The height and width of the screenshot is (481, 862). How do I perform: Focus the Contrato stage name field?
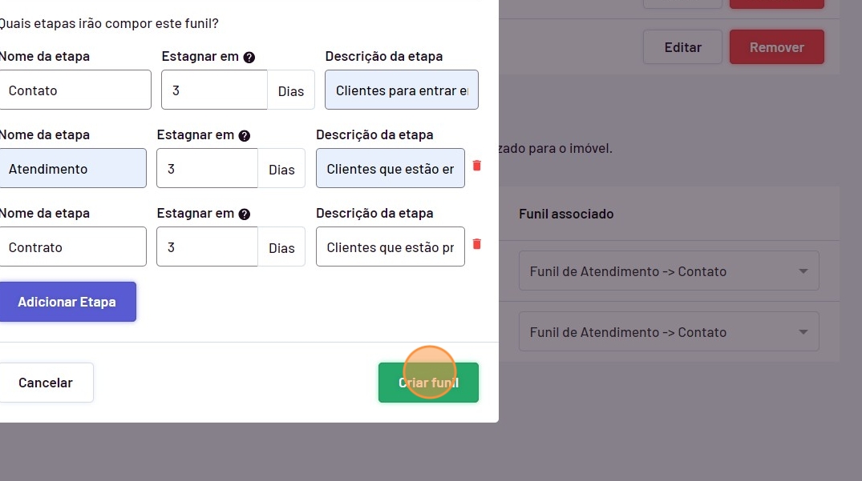72,247
